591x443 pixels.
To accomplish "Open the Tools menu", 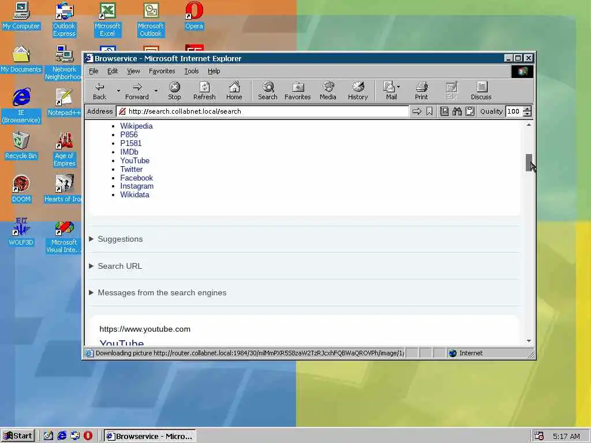I will 192,71.
